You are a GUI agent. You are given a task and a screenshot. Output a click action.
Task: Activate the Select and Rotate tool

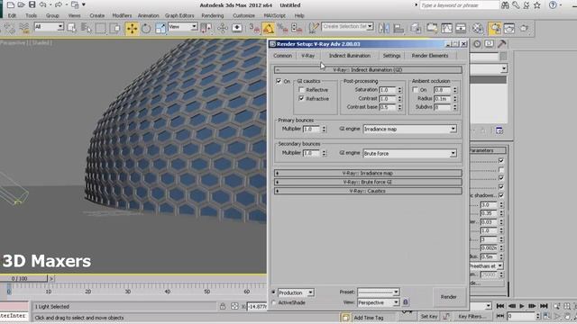coord(146,28)
